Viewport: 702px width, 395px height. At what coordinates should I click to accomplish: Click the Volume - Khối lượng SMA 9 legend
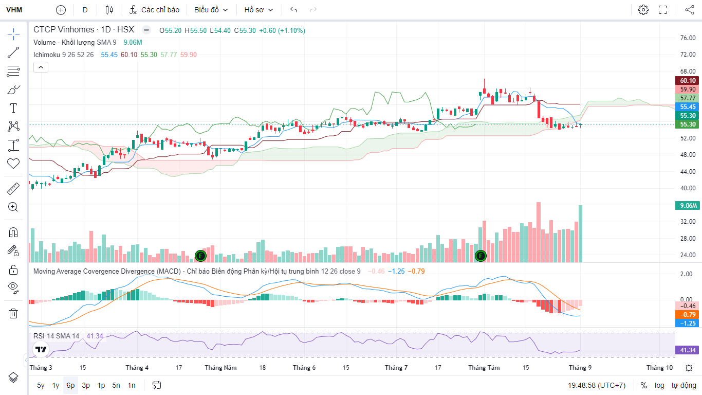75,43
